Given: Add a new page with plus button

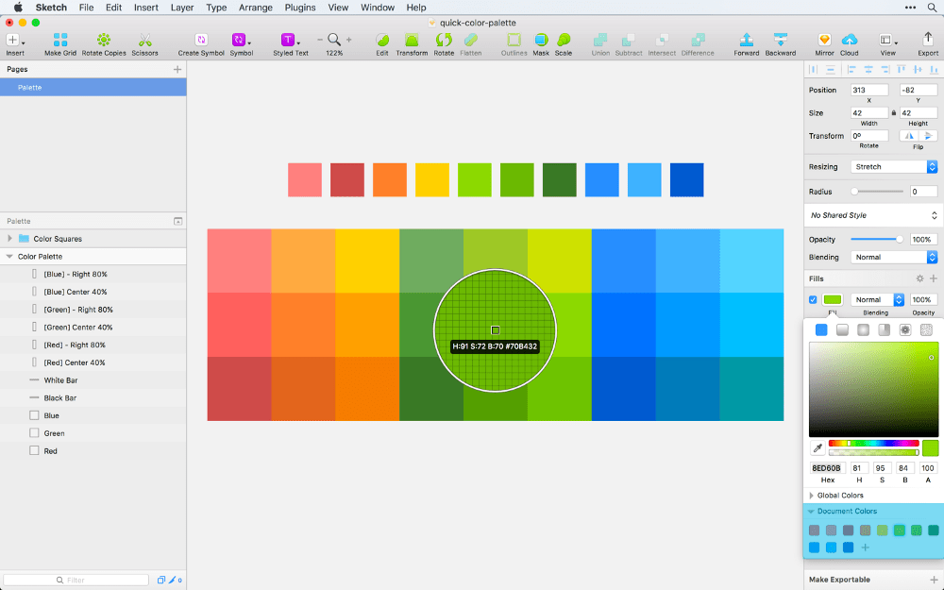Looking at the screenshot, I should coord(177,69).
